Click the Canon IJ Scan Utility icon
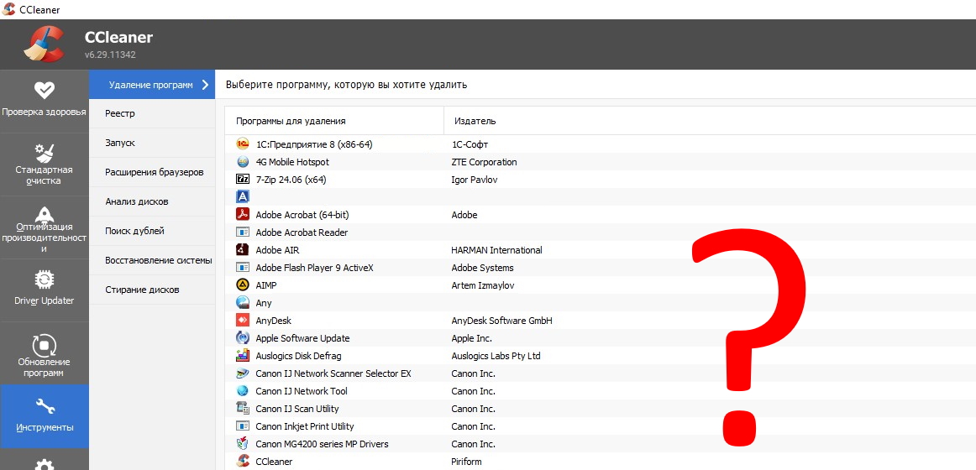976x470 pixels. pyautogui.click(x=243, y=409)
